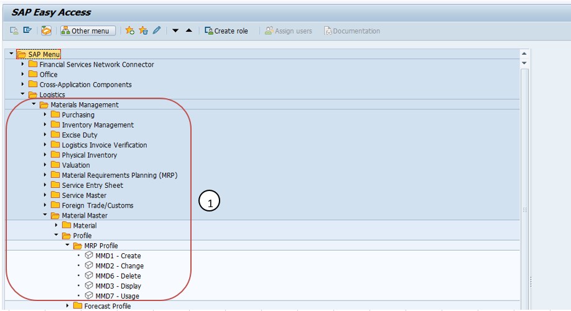Select the Forecast Profile label

tap(108, 306)
